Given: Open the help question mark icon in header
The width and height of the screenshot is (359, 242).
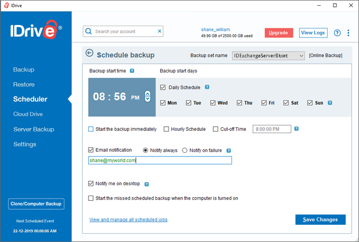Looking at the screenshot, I should coord(337,33).
